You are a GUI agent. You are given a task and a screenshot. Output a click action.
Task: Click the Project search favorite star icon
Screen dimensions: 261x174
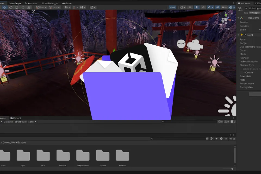pyautogui.click(x=226, y=139)
